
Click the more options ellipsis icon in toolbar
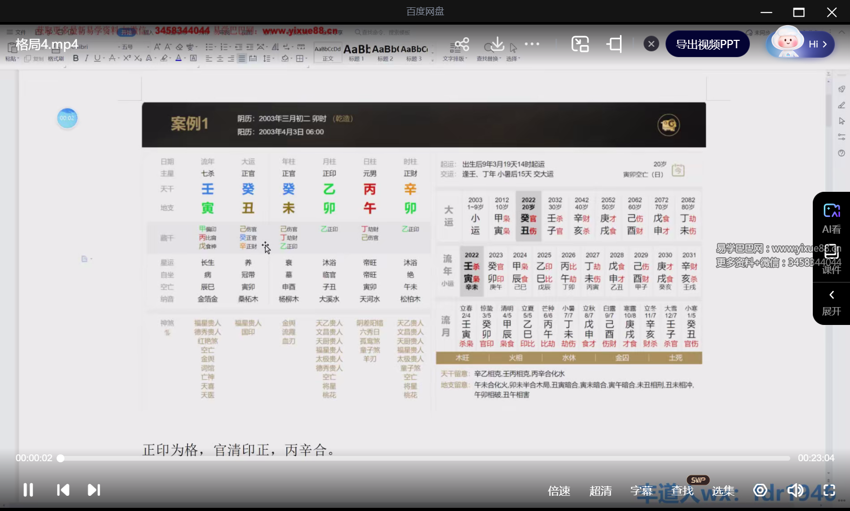click(532, 44)
